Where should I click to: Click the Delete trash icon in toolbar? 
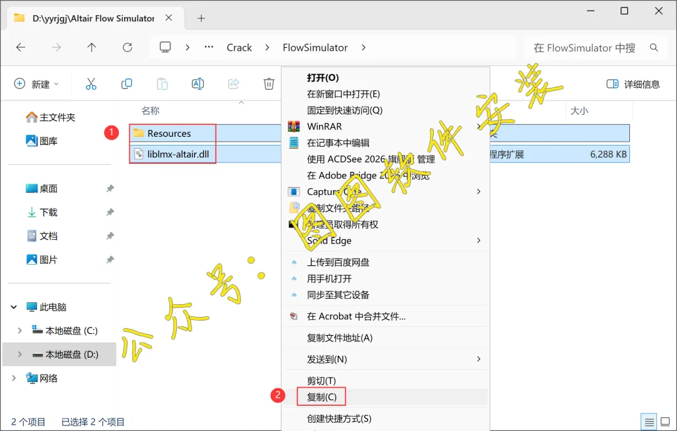pyautogui.click(x=269, y=84)
